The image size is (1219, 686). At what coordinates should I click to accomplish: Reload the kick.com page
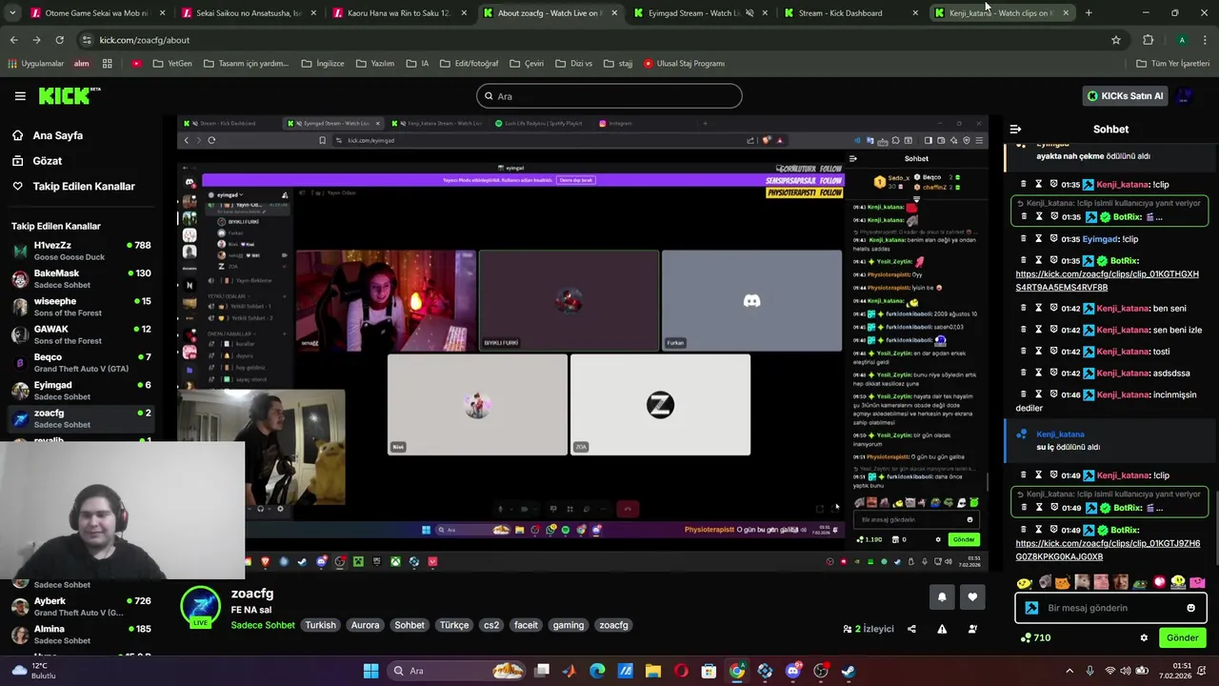(59, 40)
